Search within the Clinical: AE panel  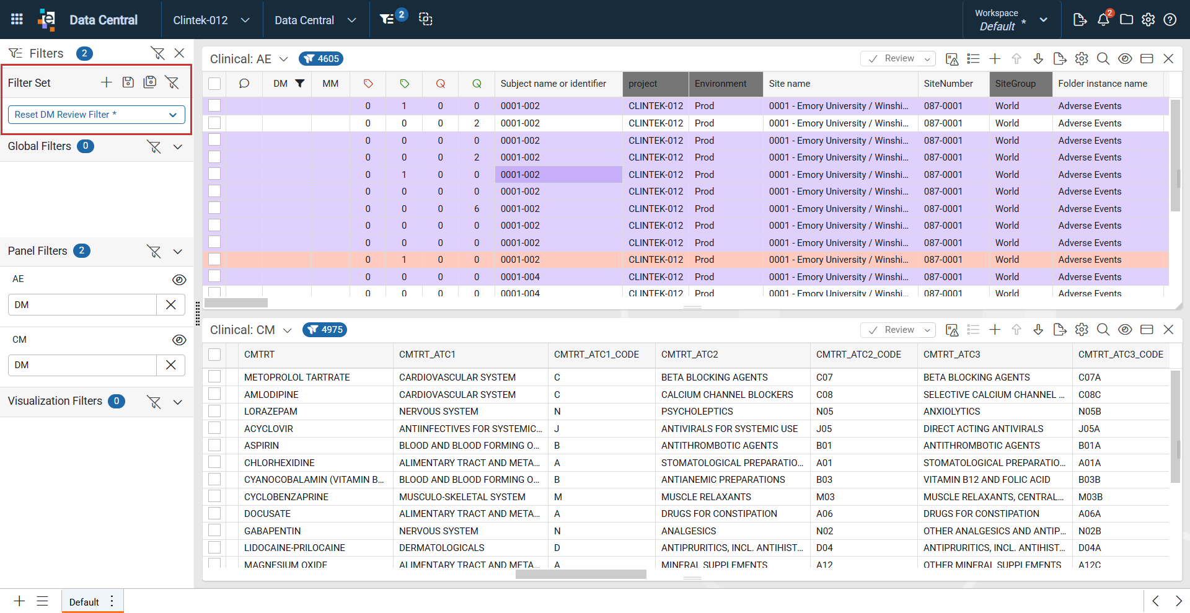(x=1103, y=59)
